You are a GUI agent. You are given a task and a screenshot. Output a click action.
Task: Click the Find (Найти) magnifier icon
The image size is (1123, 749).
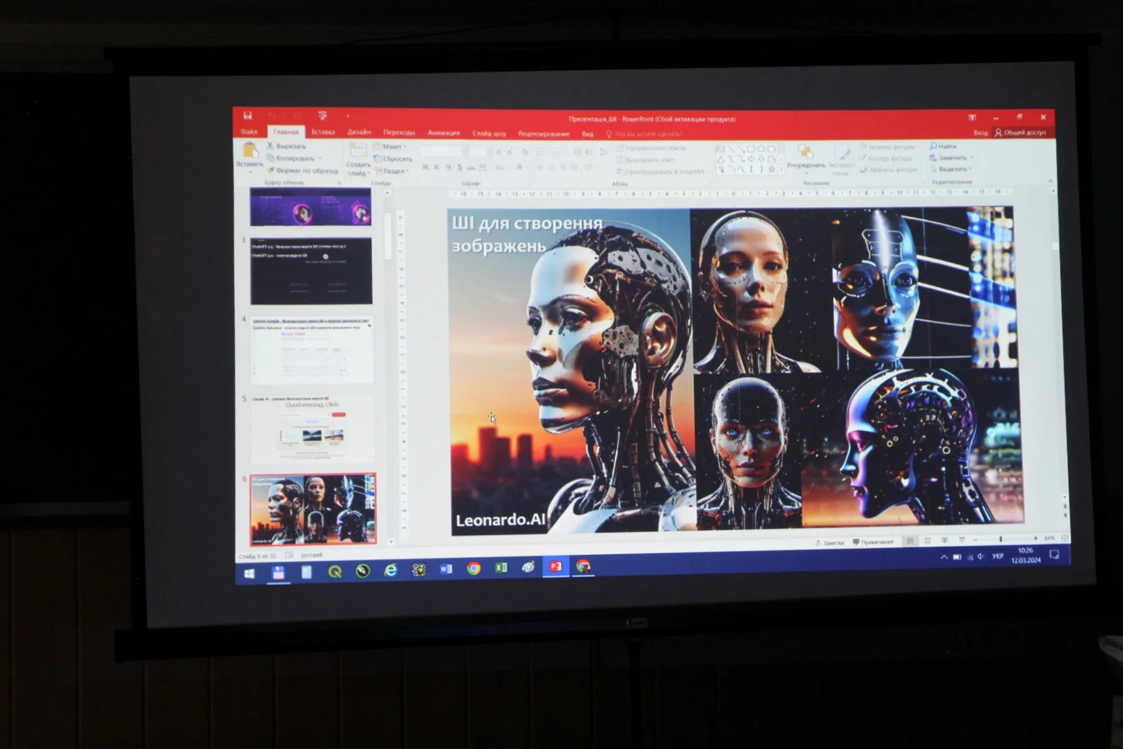(x=933, y=146)
